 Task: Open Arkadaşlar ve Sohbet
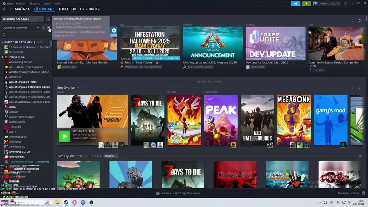pyautogui.click(x=351, y=193)
